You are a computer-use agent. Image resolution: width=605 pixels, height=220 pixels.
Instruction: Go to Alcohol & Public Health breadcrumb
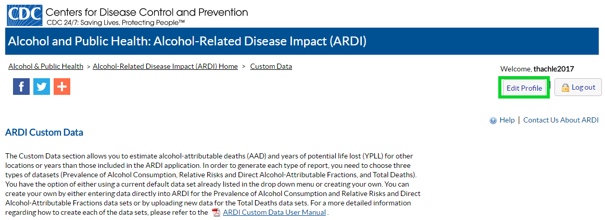[46, 66]
